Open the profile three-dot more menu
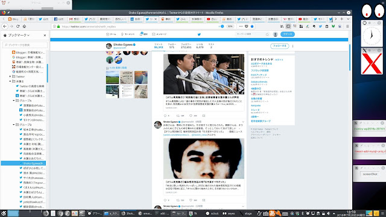This screenshot has width=386, height=217. tap(293, 46)
